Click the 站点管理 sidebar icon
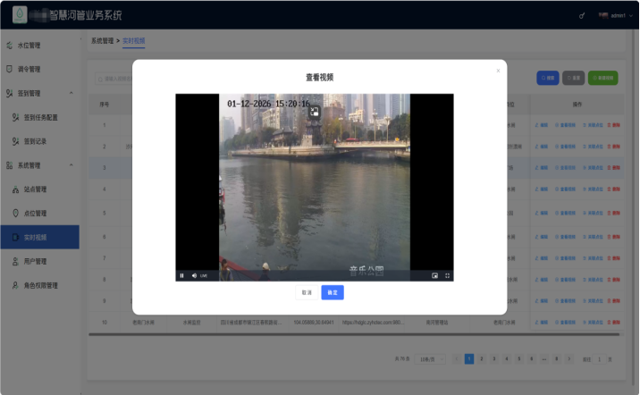 (x=15, y=189)
